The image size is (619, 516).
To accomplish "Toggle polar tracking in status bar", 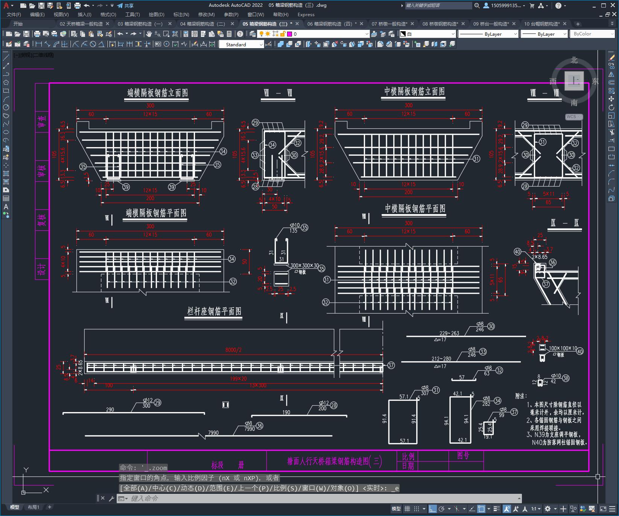I will point(442,509).
